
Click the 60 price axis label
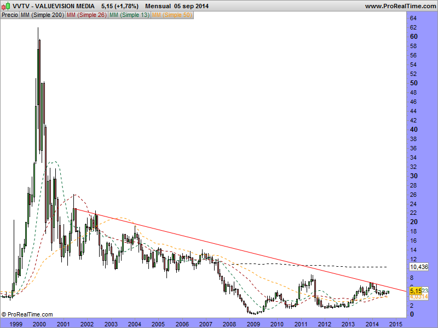[x=413, y=37]
